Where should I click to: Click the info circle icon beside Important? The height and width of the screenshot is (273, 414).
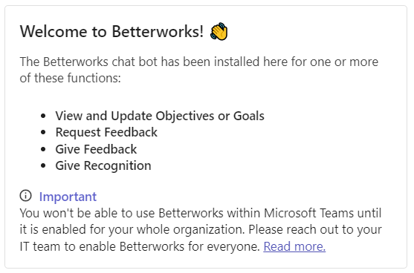(25, 196)
